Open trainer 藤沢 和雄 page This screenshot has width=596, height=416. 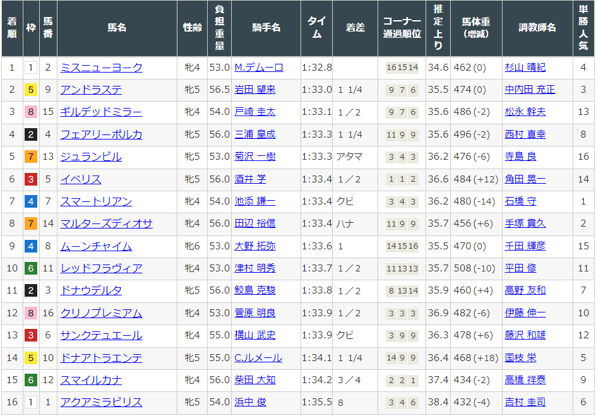tap(525, 335)
